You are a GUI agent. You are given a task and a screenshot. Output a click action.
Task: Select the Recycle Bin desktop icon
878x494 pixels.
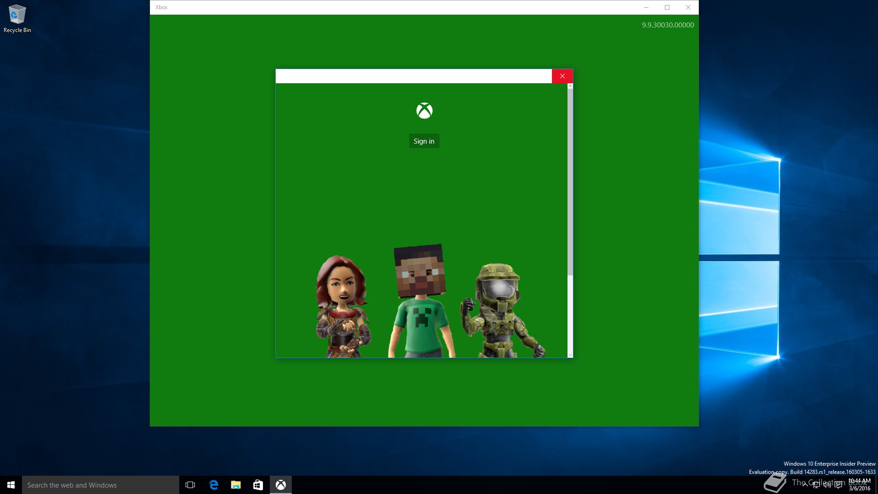click(x=17, y=18)
